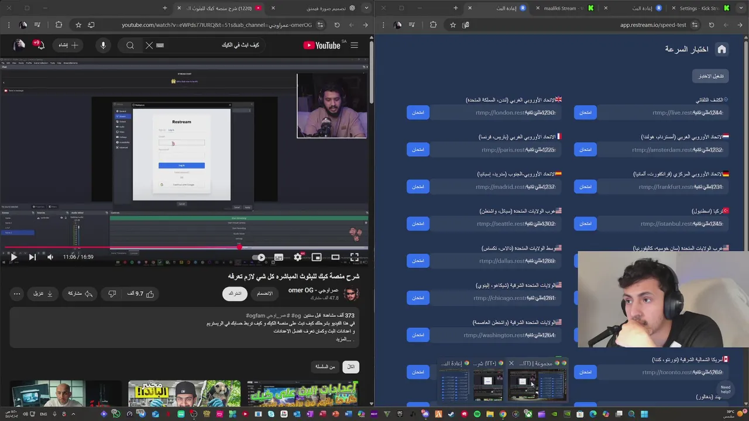Click the download (تنزيل) button

(44, 294)
